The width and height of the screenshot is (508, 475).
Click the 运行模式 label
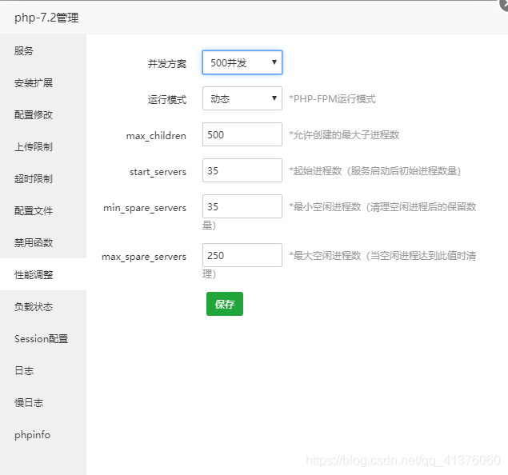(167, 99)
